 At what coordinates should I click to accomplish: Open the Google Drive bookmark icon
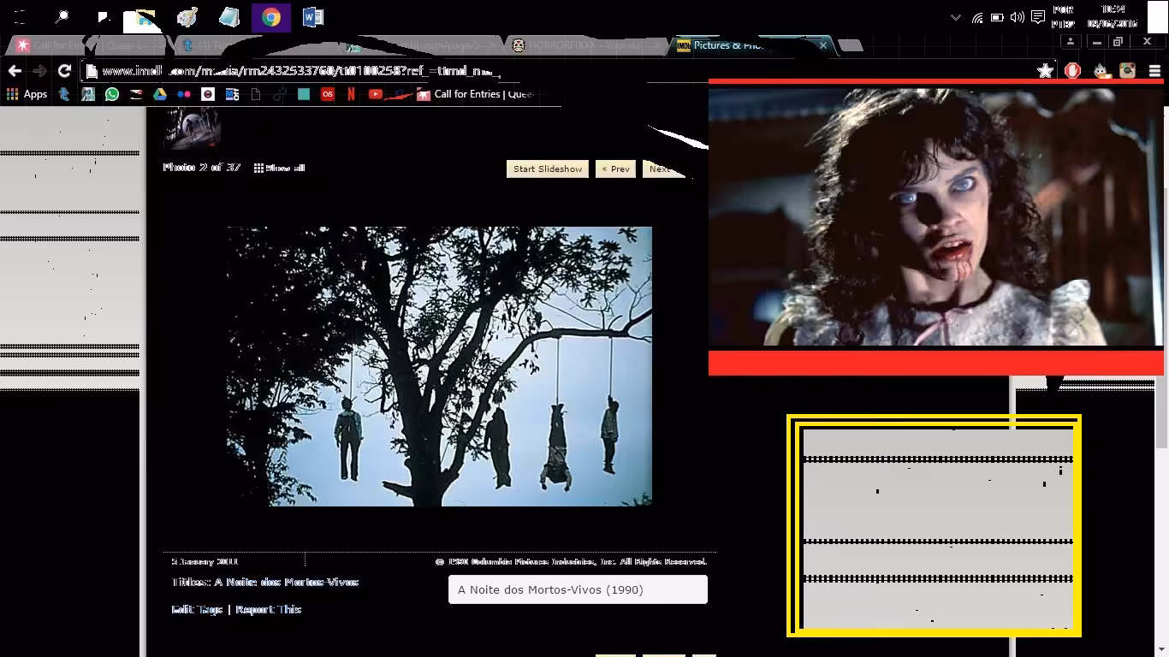click(x=160, y=94)
